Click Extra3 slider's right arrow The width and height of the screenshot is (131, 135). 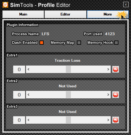click(108, 120)
